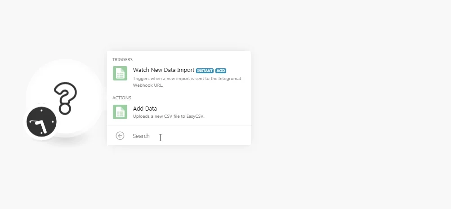Click 'Webhook URL.' text in trigger description
This screenshot has width=451, height=209.
point(148,85)
